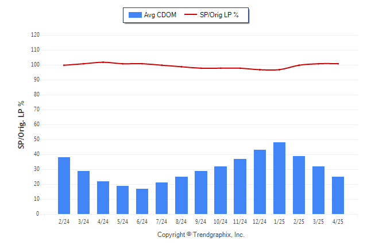The image size is (371, 249).
Task: Click the red line point above 2/24
Action: click(64, 65)
